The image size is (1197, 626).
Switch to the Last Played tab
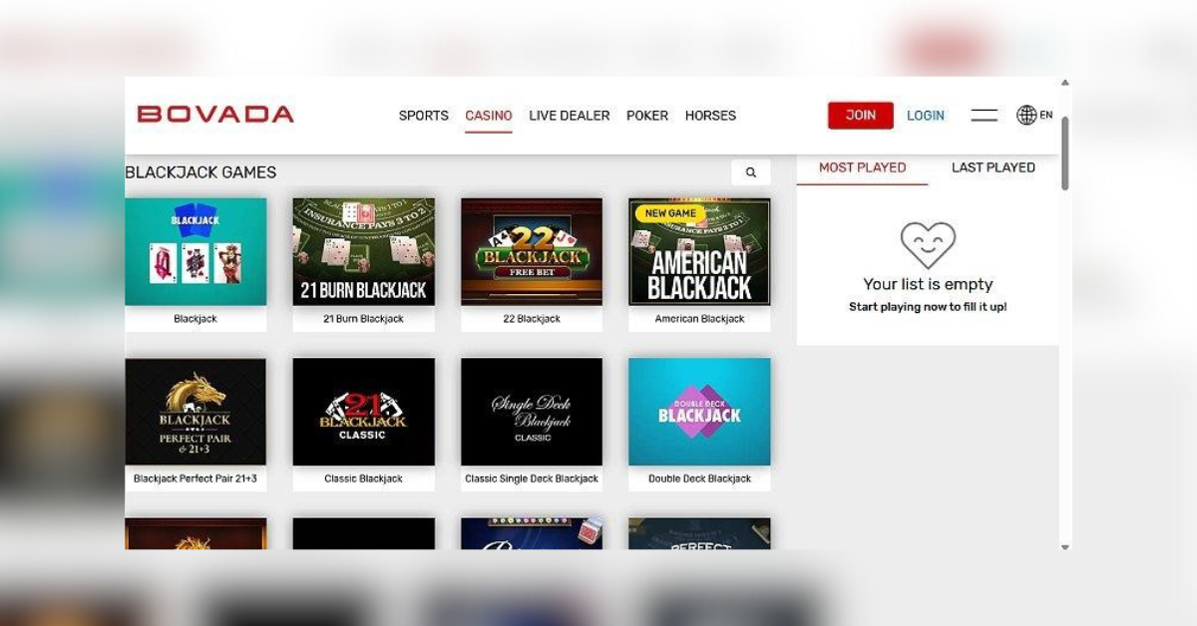[x=994, y=167]
